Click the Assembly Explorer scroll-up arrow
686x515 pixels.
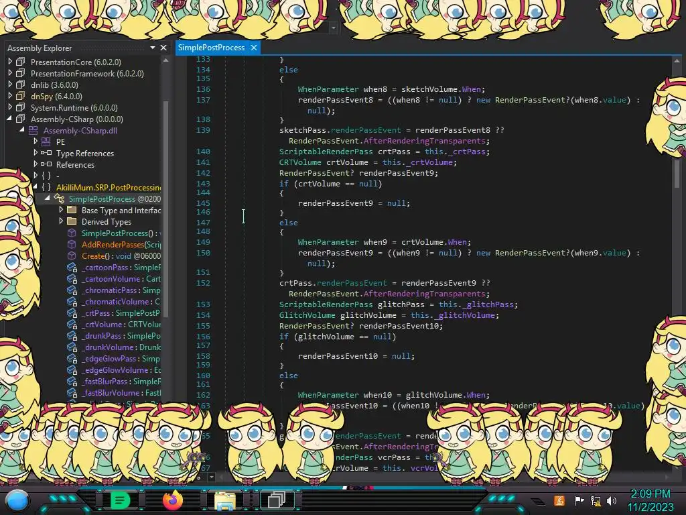coord(166,60)
